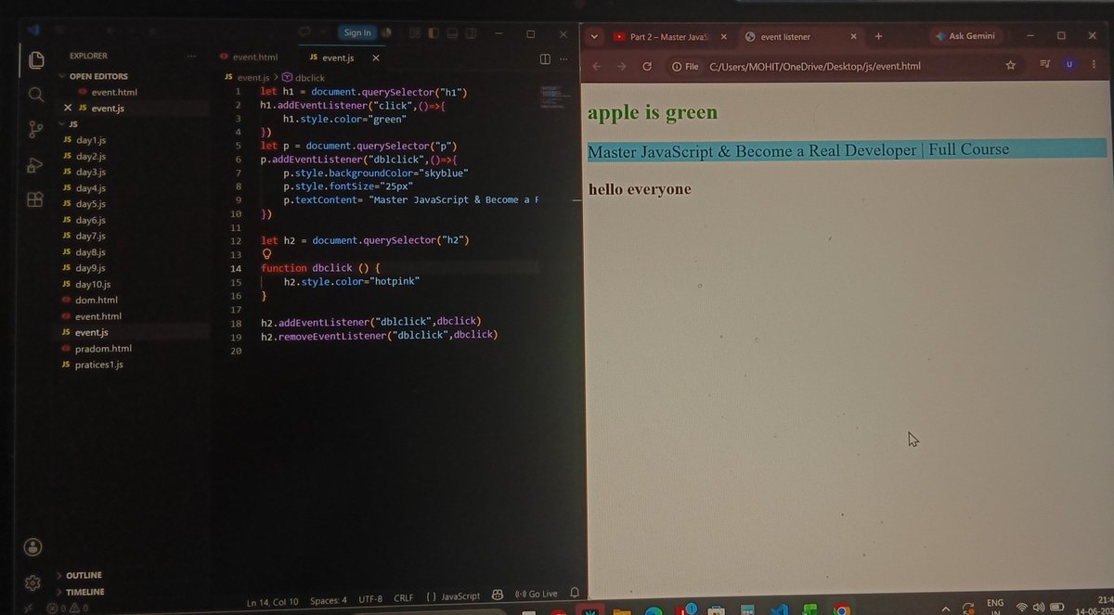1114x615 pixels.
Task: Open the notifications bell in the status bar
Action: 575,593
